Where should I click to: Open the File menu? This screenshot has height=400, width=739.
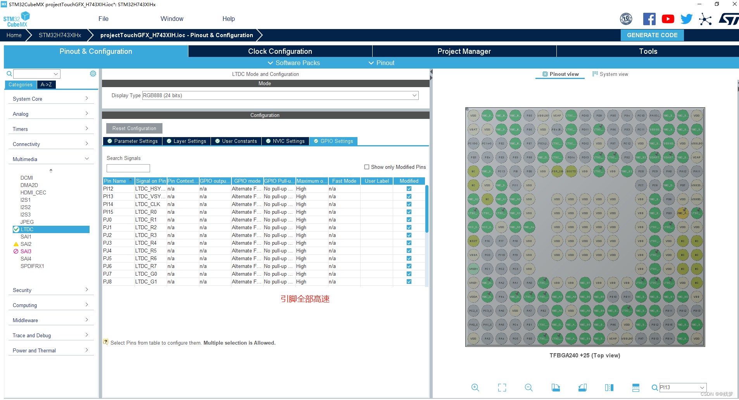pyautogui.click(x=104, y=19)
